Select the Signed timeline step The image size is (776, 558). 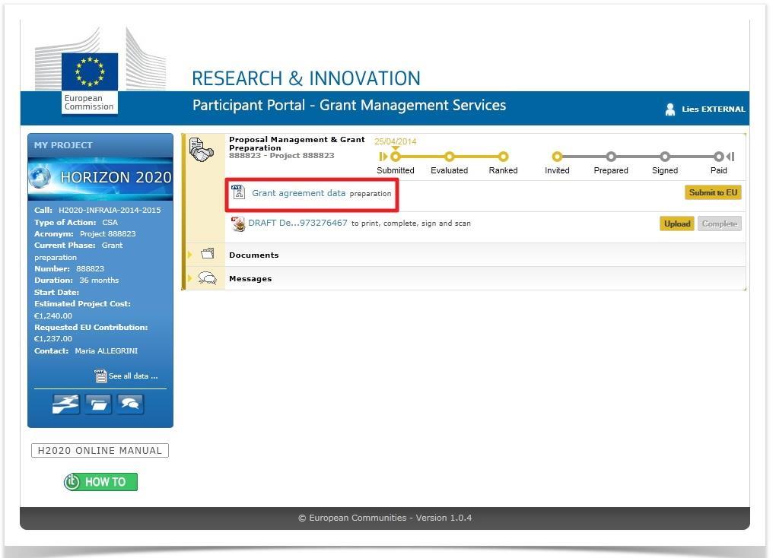point(665,157)
